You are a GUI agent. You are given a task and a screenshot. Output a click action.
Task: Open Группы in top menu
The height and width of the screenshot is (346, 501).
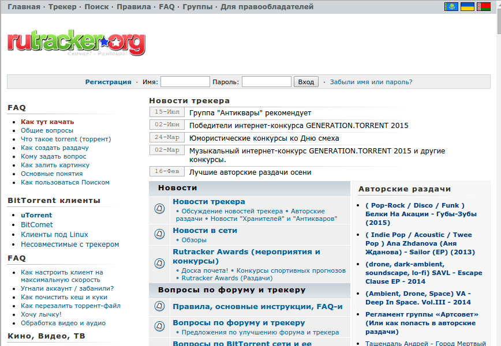coord(197,7)
